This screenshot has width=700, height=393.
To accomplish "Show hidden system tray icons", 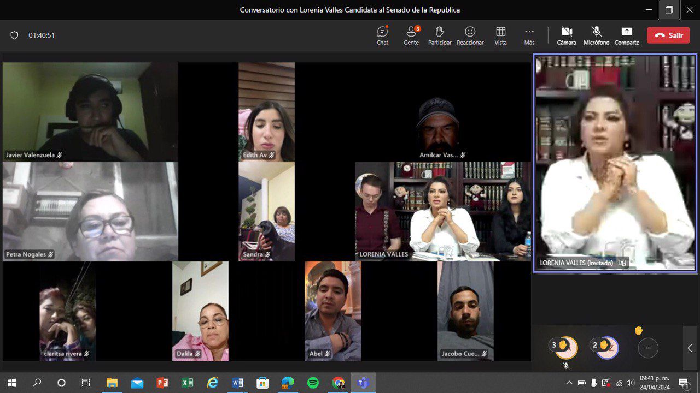I will click(569, 383).
